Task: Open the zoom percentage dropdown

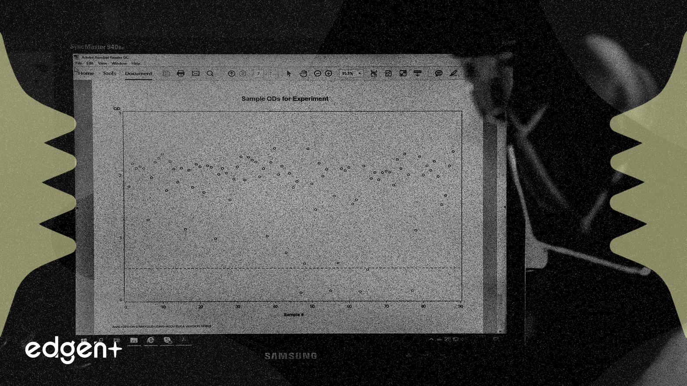Action: (360, 74)
